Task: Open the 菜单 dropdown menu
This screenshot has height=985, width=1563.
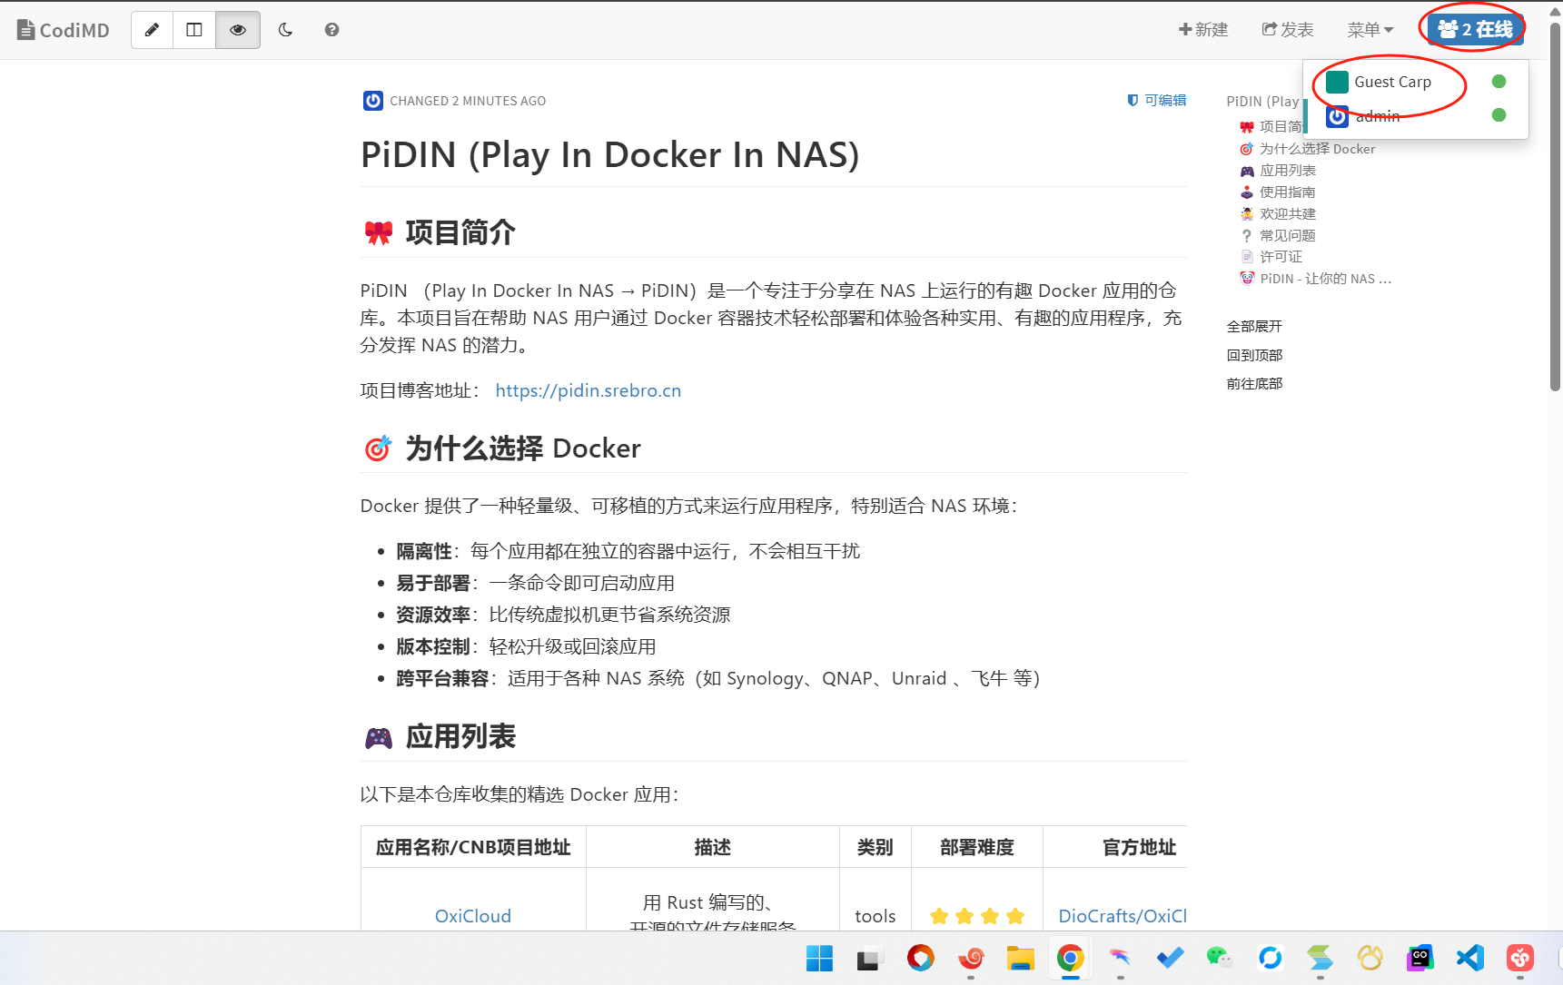Action: pos(1370,30)
